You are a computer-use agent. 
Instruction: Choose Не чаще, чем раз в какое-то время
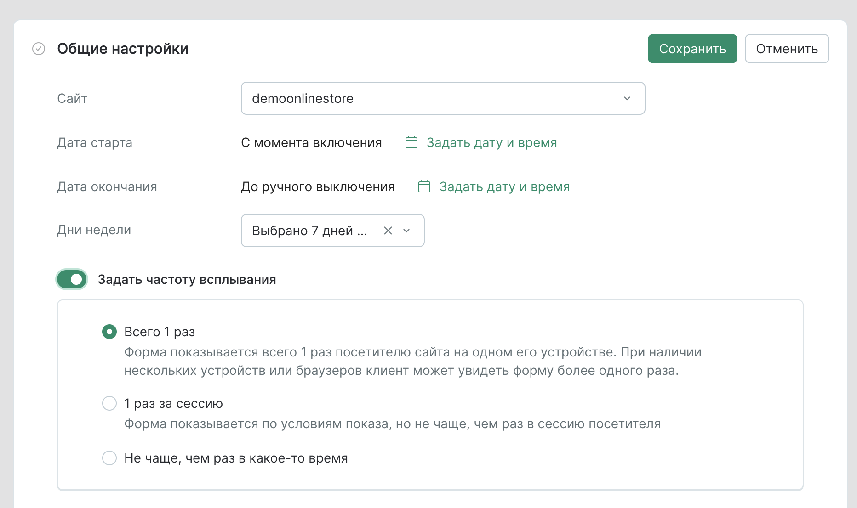coord(109,458)
